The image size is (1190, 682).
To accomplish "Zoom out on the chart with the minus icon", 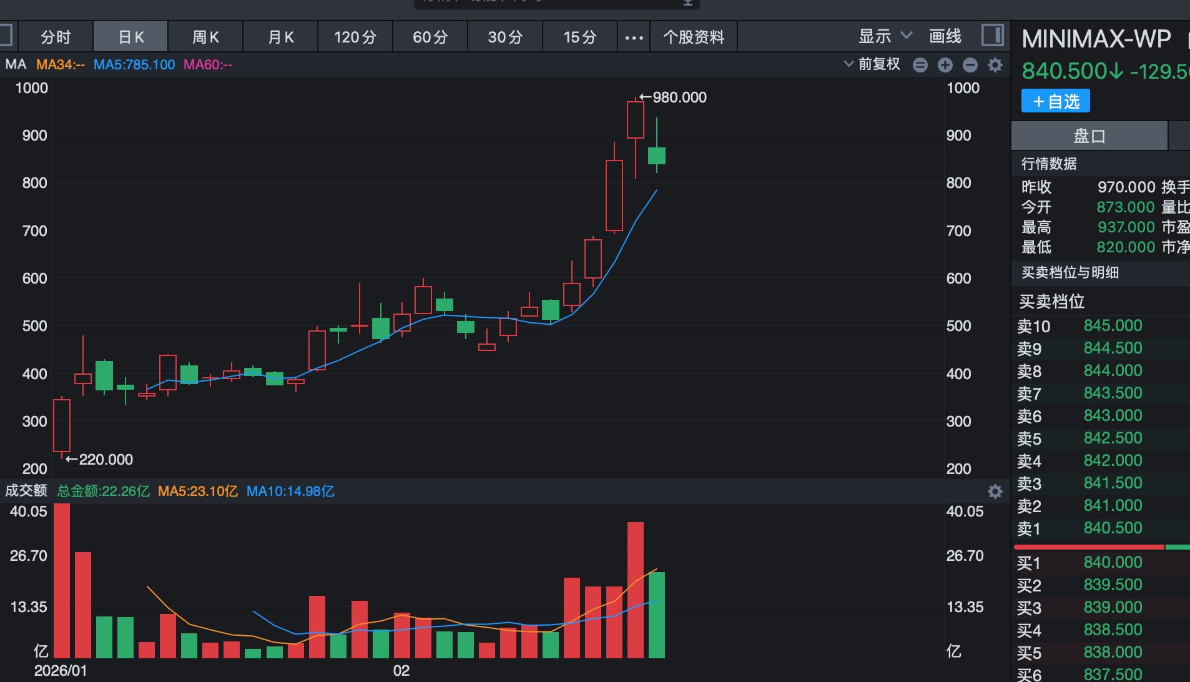I will 970,64.
